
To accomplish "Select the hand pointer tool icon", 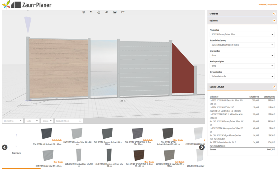I will coord(99,12).
